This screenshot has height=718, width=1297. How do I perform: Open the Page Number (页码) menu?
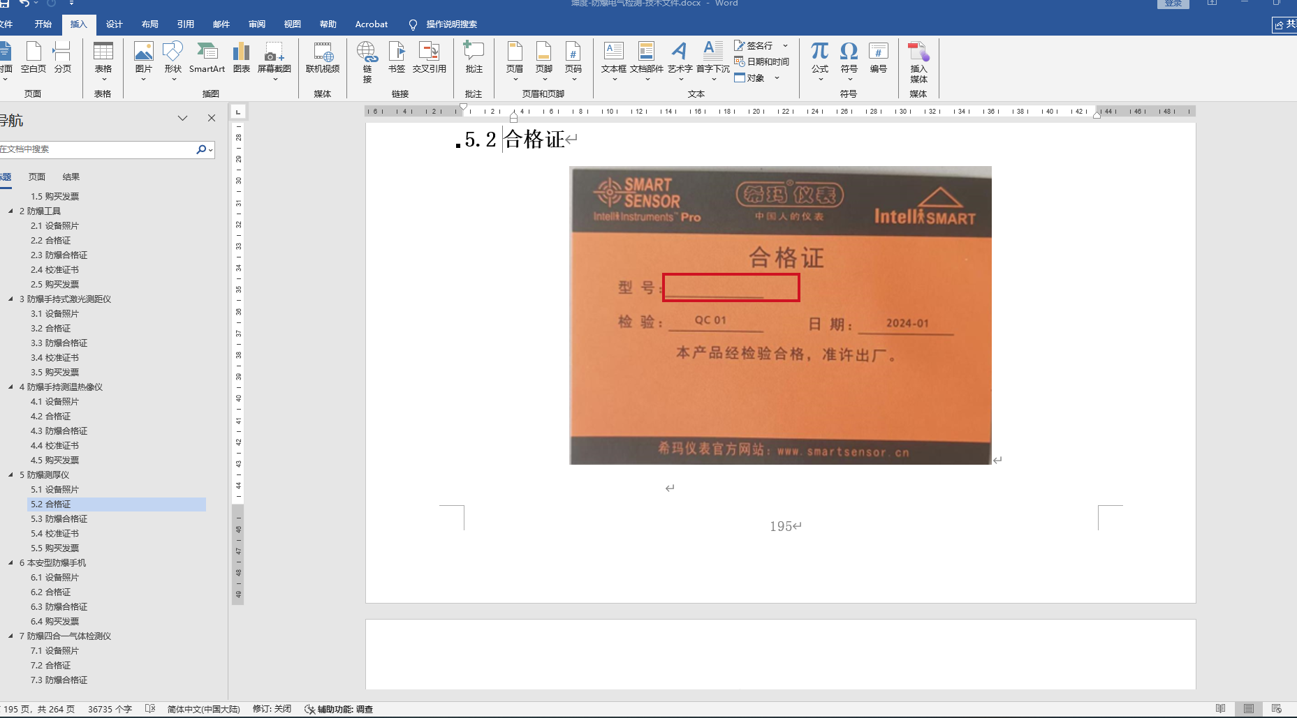click(x=573, y=61)
